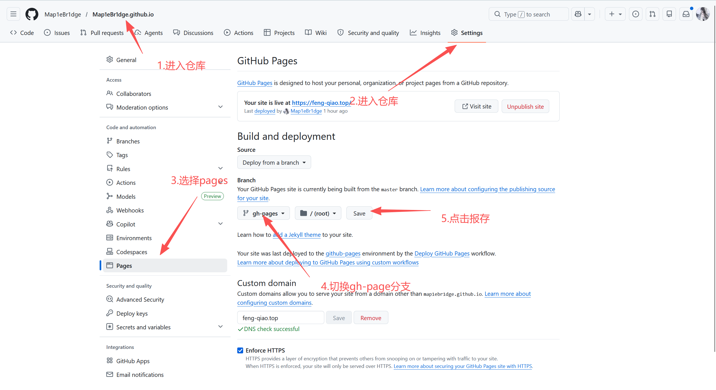Image resolution: width=716 pixels, height=390 pixels.
Task: Open the gh-pages branch selector
Action: (x=264, y=213)
